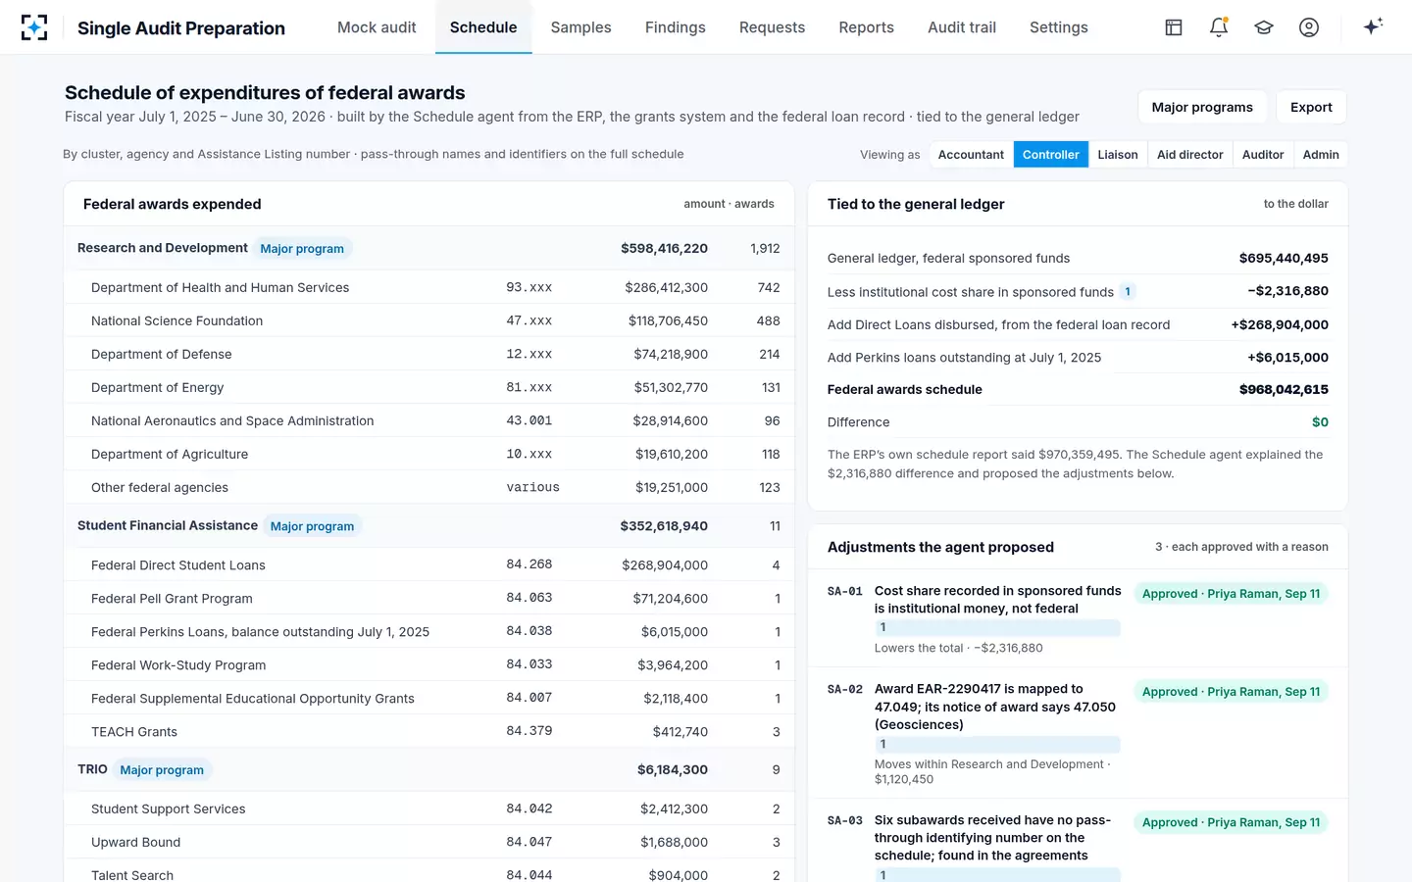Click the SA-03 Approved · Priya Raman badge
1412x882 pixels.
click(1231, 823)
